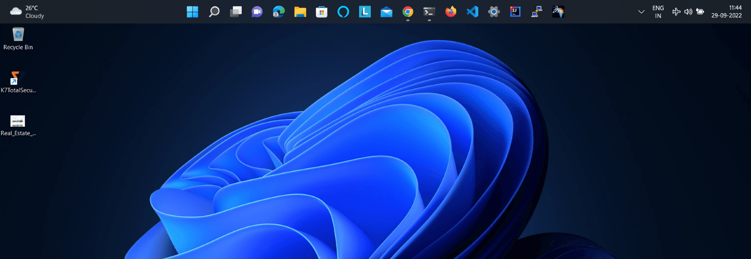Click the "Recycle Bin" label text
751x259 pixels.
(x=18, y=47)
